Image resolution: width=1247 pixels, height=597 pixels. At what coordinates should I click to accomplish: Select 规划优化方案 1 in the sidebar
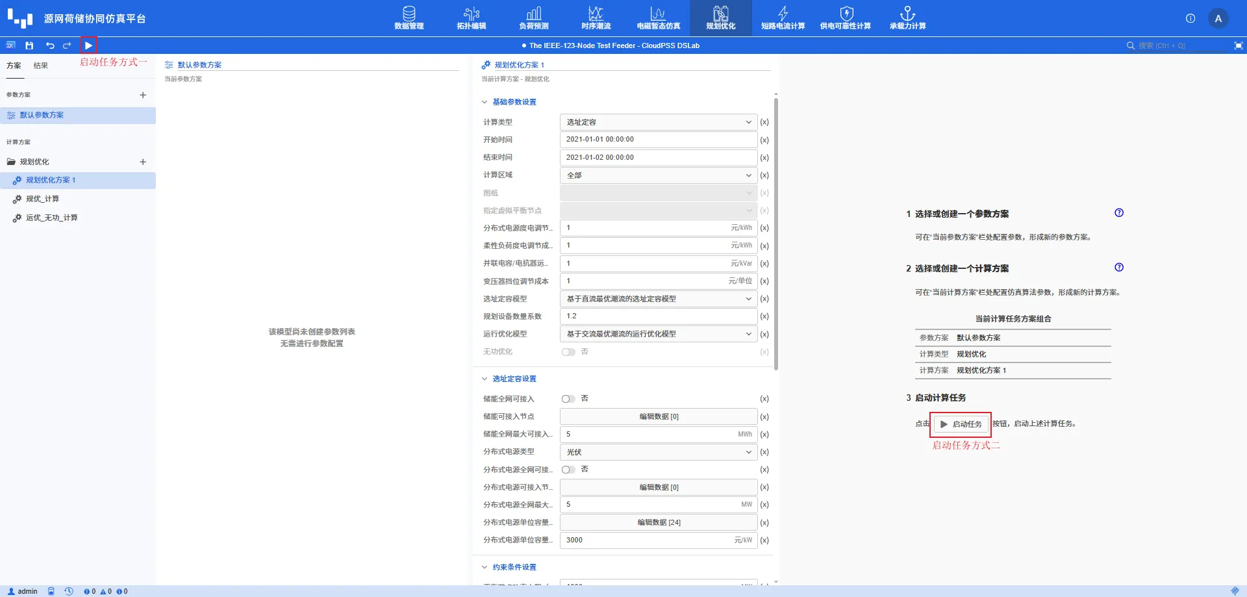coord(78,180)
